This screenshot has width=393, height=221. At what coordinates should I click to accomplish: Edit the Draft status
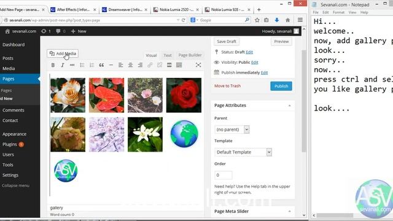249,52
